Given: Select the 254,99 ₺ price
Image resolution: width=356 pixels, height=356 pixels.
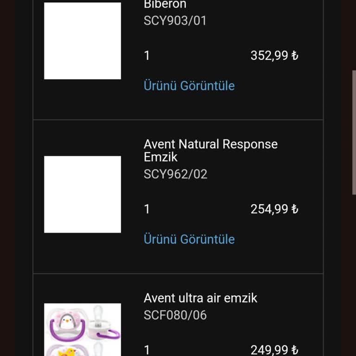Looking at the screenshot, I should pyautogui.click(x=274, y=209).
